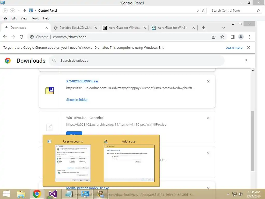
Task: Click the Control Panel taskbar icon
Action: [x=85, y=194]
